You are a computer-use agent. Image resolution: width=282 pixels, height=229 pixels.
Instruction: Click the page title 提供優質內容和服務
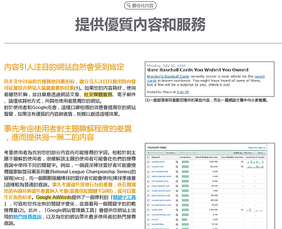point(140,24)
